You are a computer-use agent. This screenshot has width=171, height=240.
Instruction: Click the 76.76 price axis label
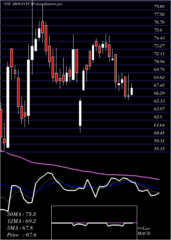tap(159, 22)
